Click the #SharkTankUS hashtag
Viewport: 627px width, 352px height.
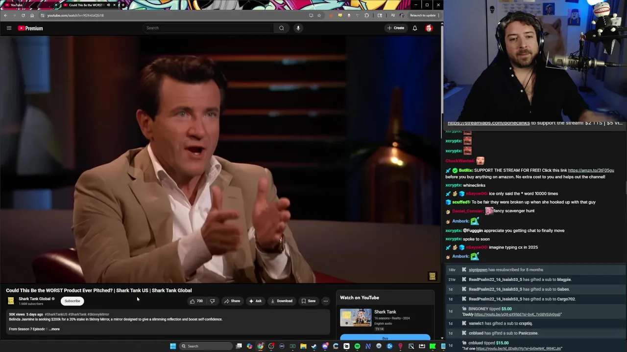[x=56, y=314]
